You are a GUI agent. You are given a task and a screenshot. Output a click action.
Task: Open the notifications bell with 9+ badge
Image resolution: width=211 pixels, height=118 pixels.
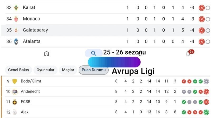pyautogui.click(x=188, y=53)
